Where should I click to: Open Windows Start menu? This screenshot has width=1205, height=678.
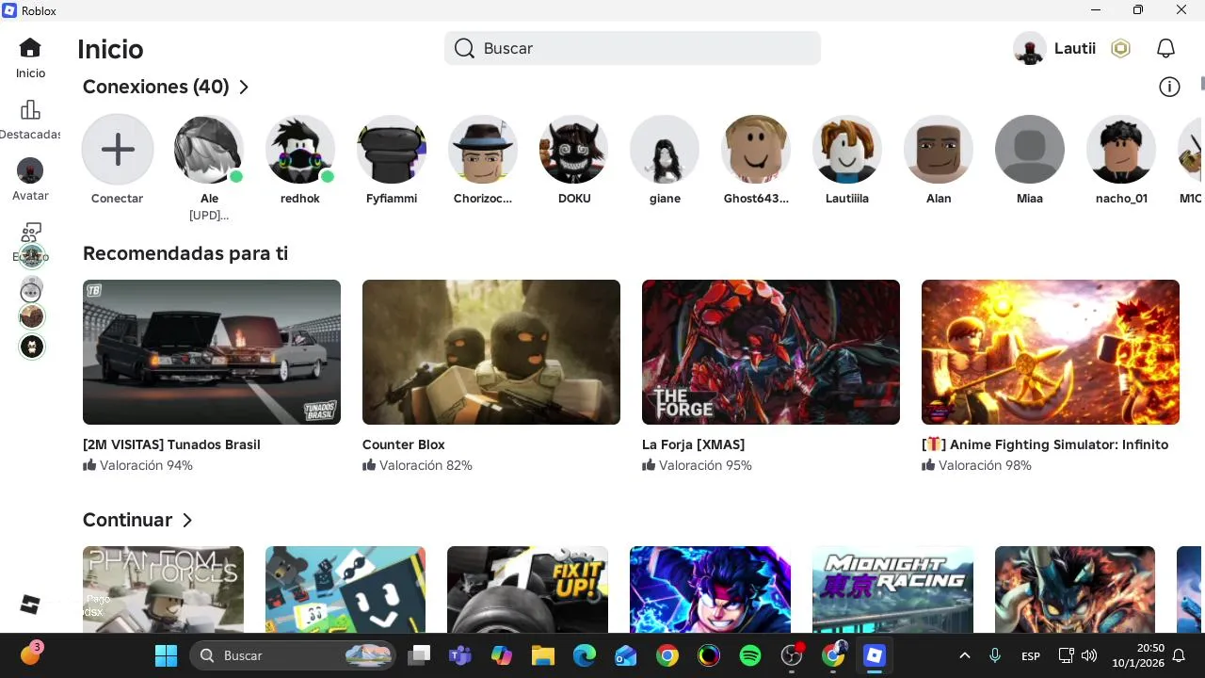166,655
